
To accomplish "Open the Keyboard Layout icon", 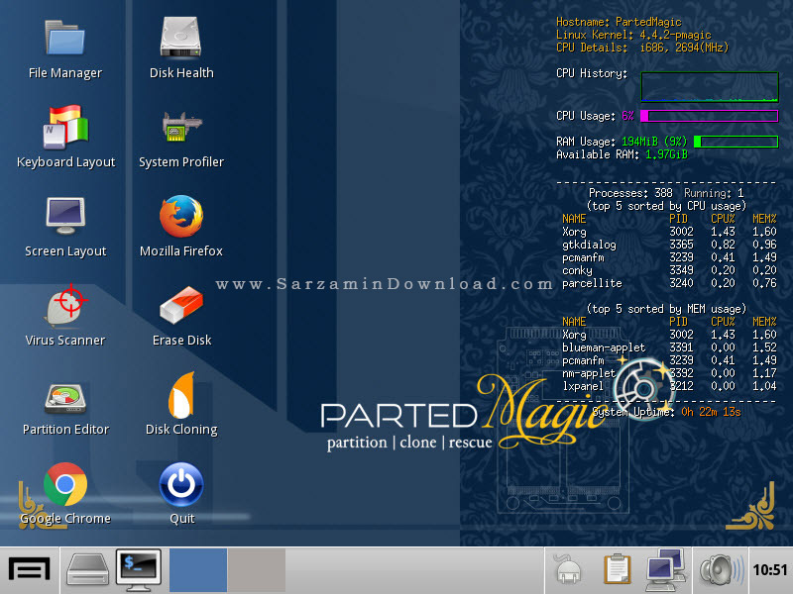I will [x=65, y=127].
